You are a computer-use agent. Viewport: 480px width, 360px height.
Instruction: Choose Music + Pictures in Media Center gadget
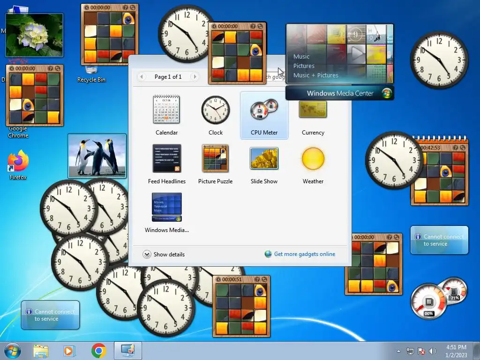click(x=315, y=75)
